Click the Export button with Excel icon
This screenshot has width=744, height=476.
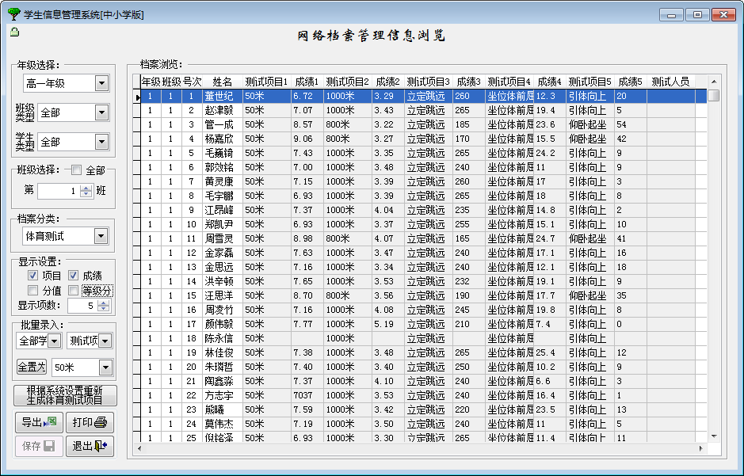[39, 423]
